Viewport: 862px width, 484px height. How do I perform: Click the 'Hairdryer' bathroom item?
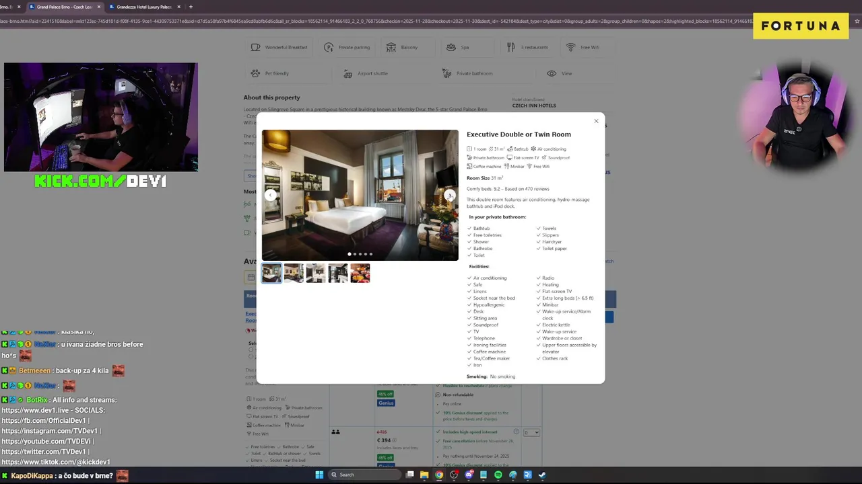552,241
